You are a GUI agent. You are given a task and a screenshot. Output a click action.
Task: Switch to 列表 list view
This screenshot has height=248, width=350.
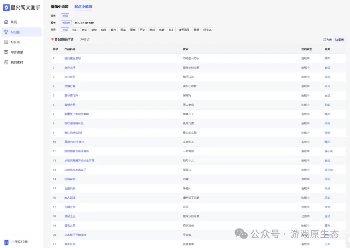tap(327, 40)
